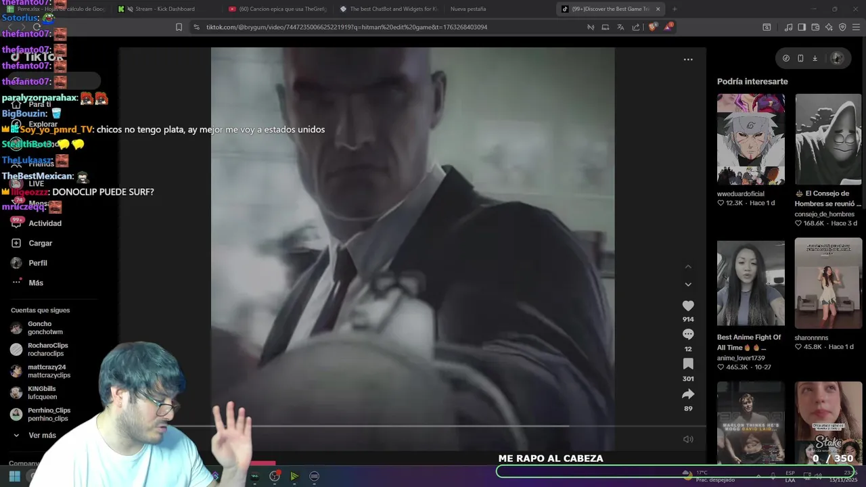Open TikTok coins icon in top pill
Screen dimensions: 866x487
tap(785, 58)
